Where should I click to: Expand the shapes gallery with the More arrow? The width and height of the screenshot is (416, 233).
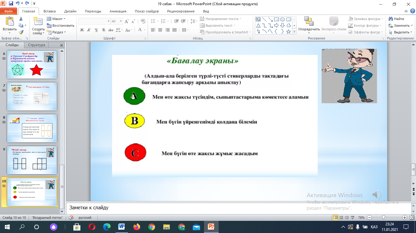(x=295, y=32)
